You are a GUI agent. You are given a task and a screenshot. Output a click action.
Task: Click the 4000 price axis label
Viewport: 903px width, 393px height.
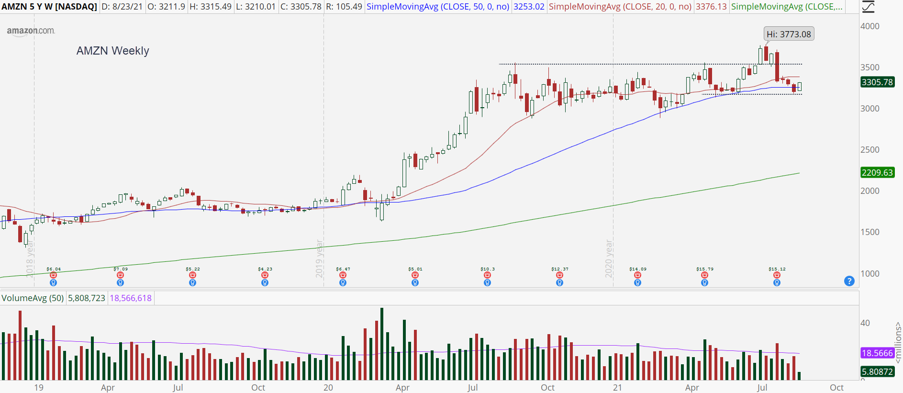(870, 26)
